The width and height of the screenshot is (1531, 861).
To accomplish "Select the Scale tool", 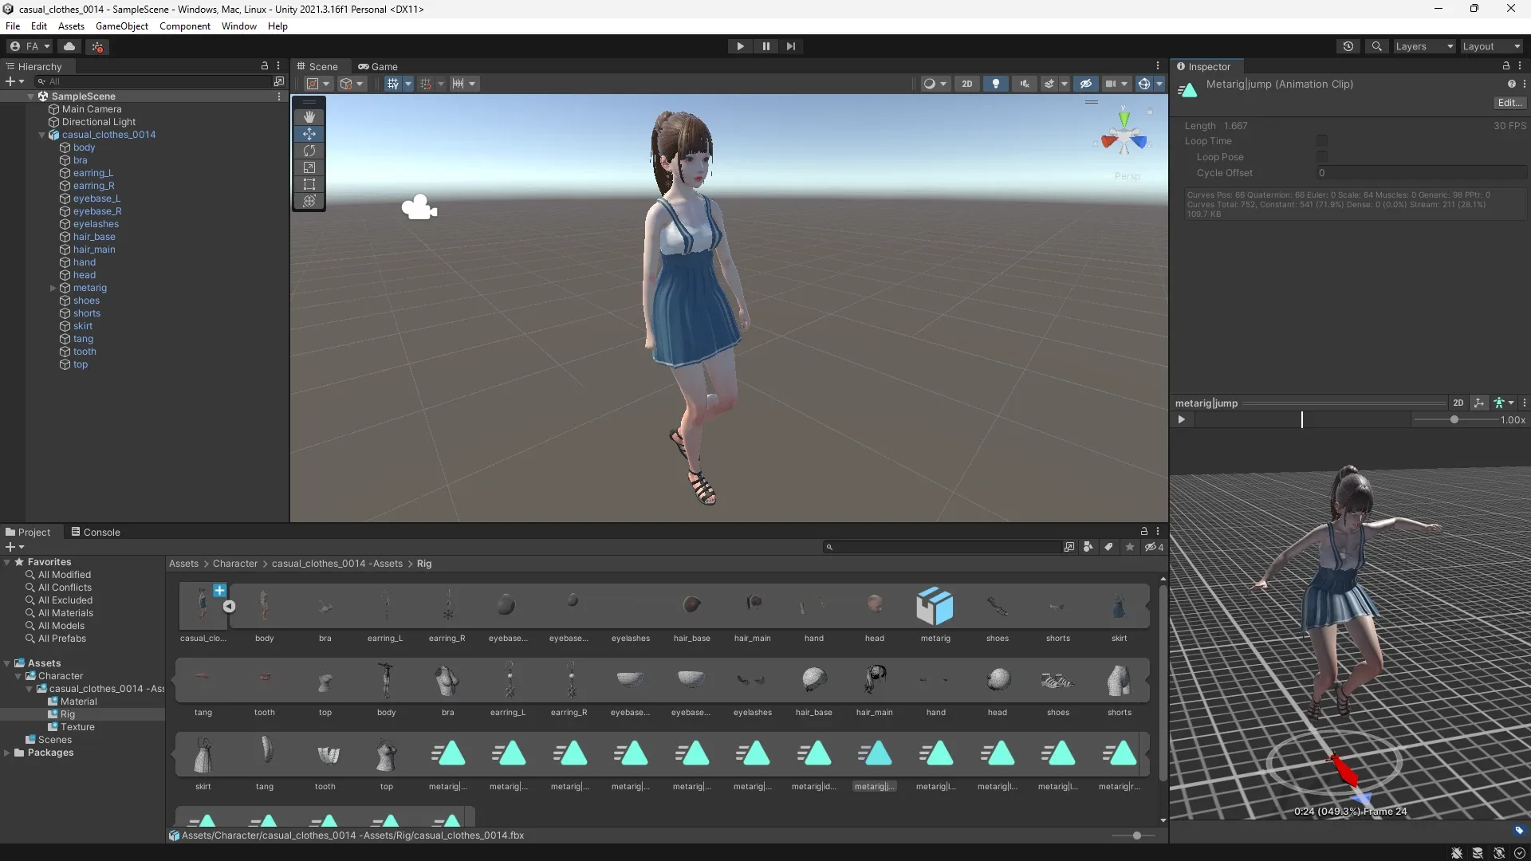I will [309, 167].
